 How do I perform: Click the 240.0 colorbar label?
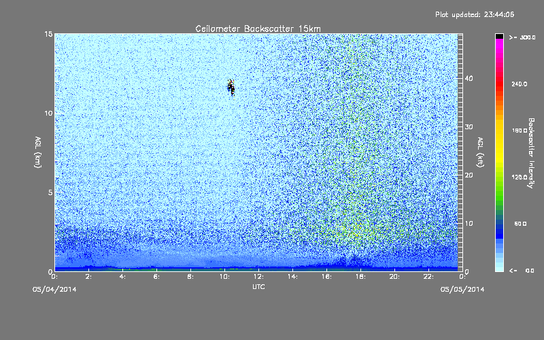point(520,84)
